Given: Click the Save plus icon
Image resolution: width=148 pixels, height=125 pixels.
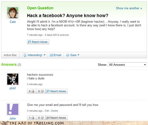Looking at the screenshot, I should [67, 55].
